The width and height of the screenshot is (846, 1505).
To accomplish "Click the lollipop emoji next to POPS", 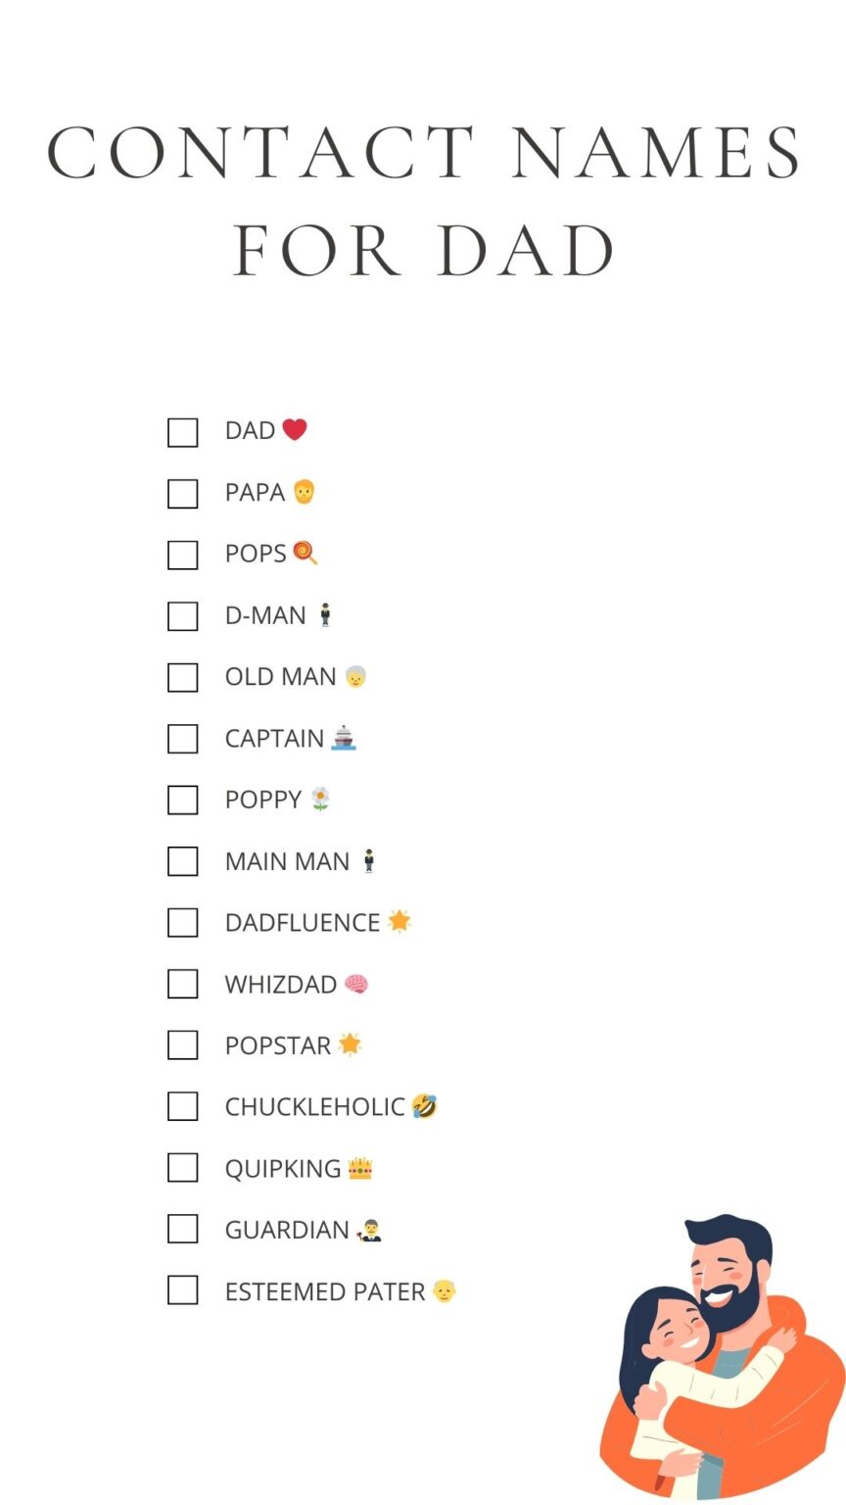I will 305,553.
